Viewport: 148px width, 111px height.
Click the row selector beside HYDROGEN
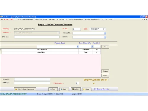tap(1, 50)
